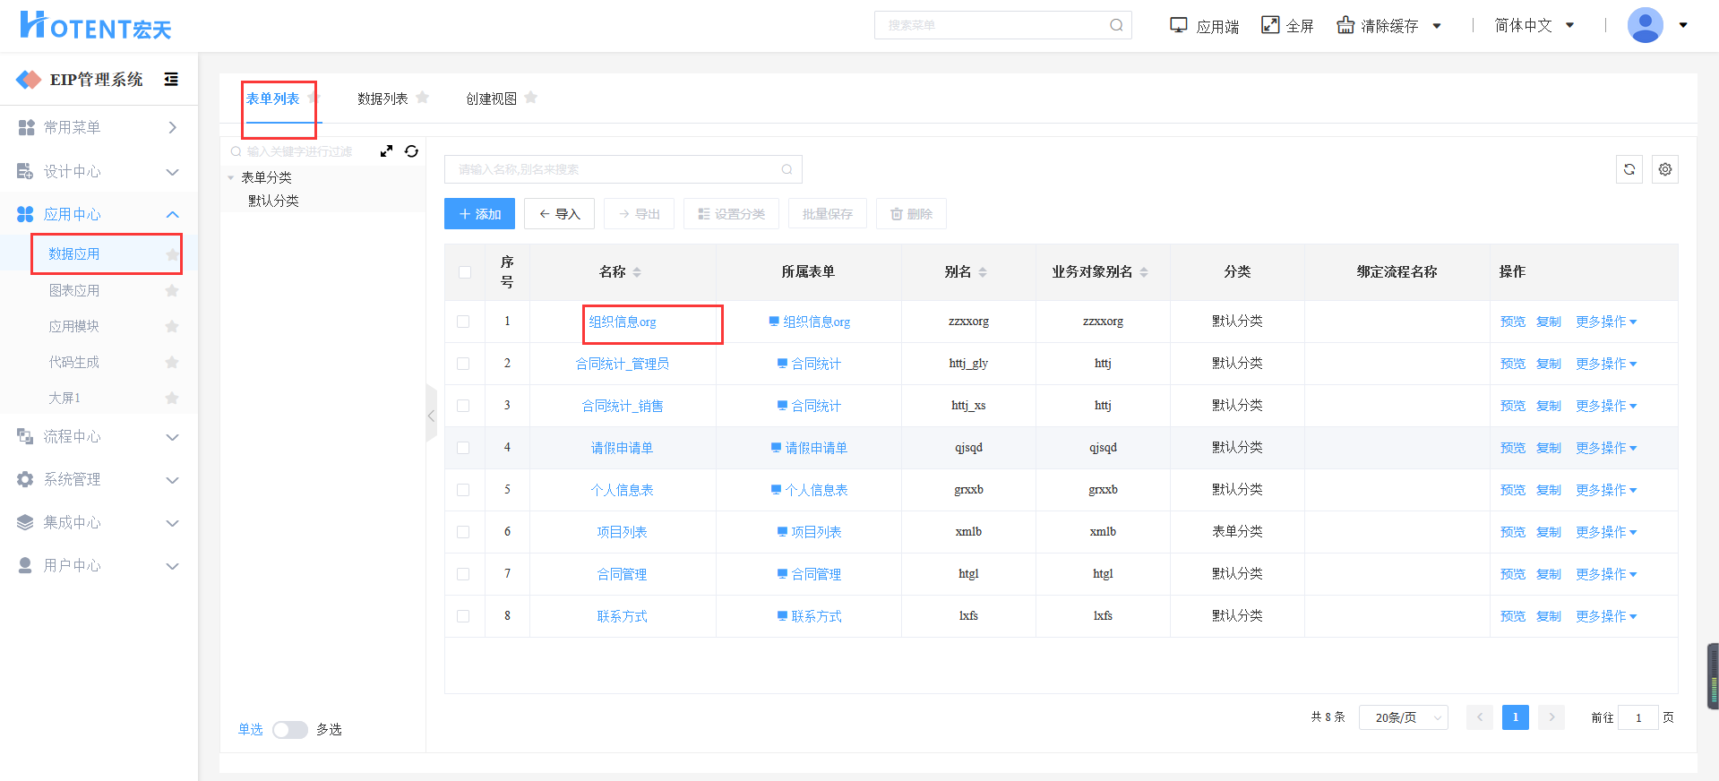Expand the 系统管理 menu
1719x781 pixels.
(99, 479)
